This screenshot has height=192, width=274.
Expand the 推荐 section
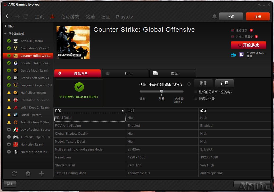(6, 26)
